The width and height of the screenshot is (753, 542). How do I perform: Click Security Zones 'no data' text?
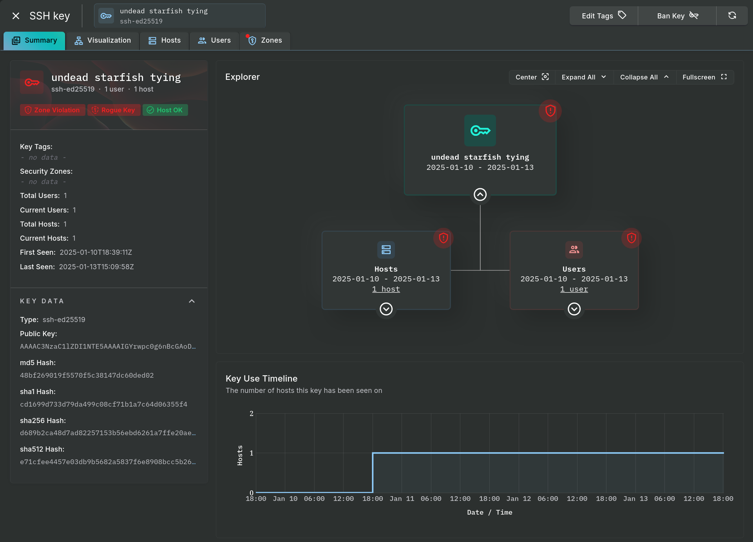pyautogui.click(x=43, y=182)
